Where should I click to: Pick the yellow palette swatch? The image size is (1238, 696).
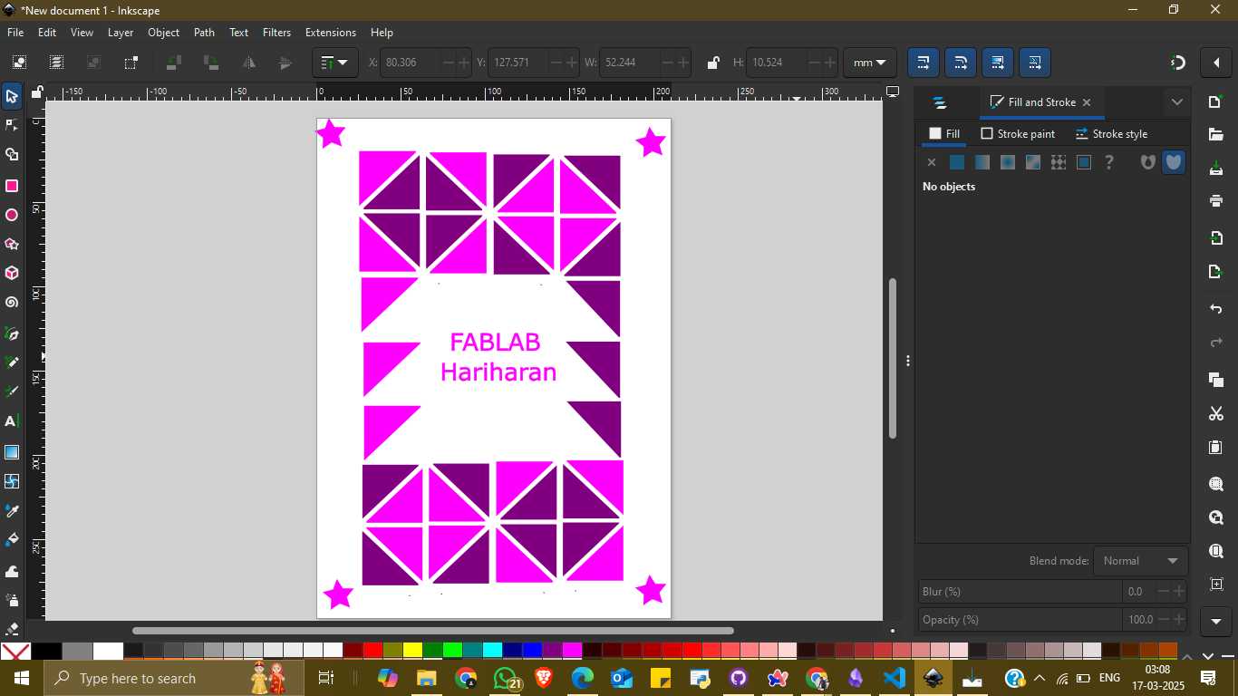(x=412, y=650)
